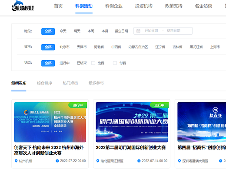Click clock icon beside 2022-07-22 00.00

(57, 161)
